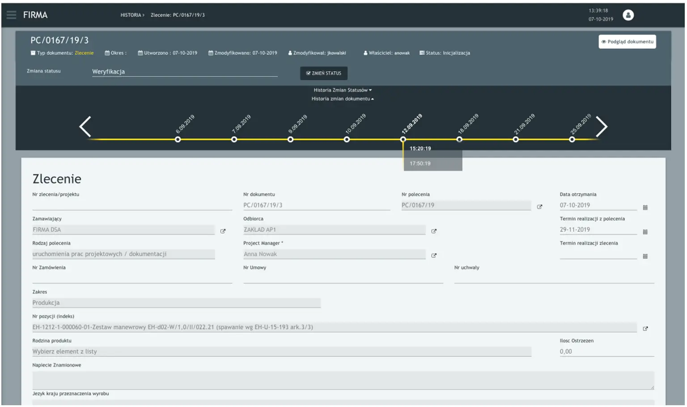Click the Napiecie Znamionowe text area

[x=343, y=380]
